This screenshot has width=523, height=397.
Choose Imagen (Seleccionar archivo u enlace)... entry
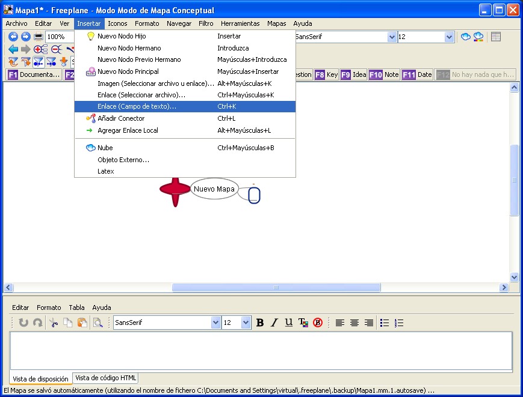(x=185, y=83)
